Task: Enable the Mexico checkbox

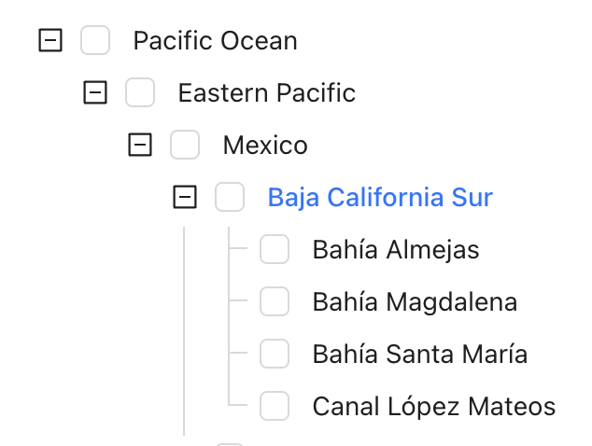Action: (185, 146)
